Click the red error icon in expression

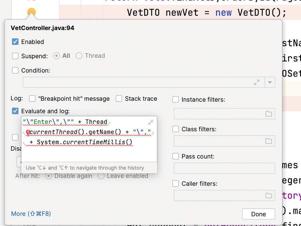pos(28,132)
